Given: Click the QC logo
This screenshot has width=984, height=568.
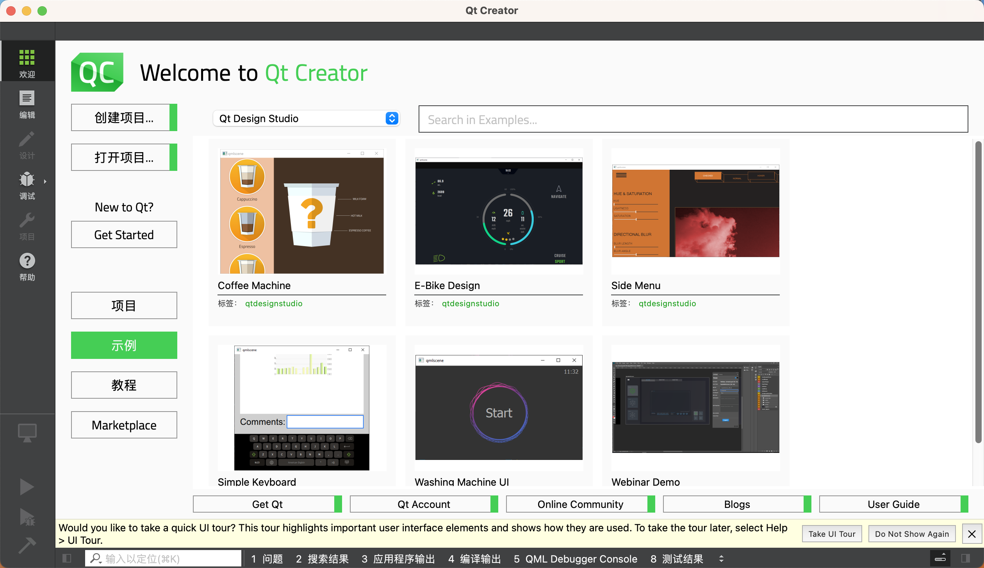Looking at the screenshot, I should (x=97, y=72).
